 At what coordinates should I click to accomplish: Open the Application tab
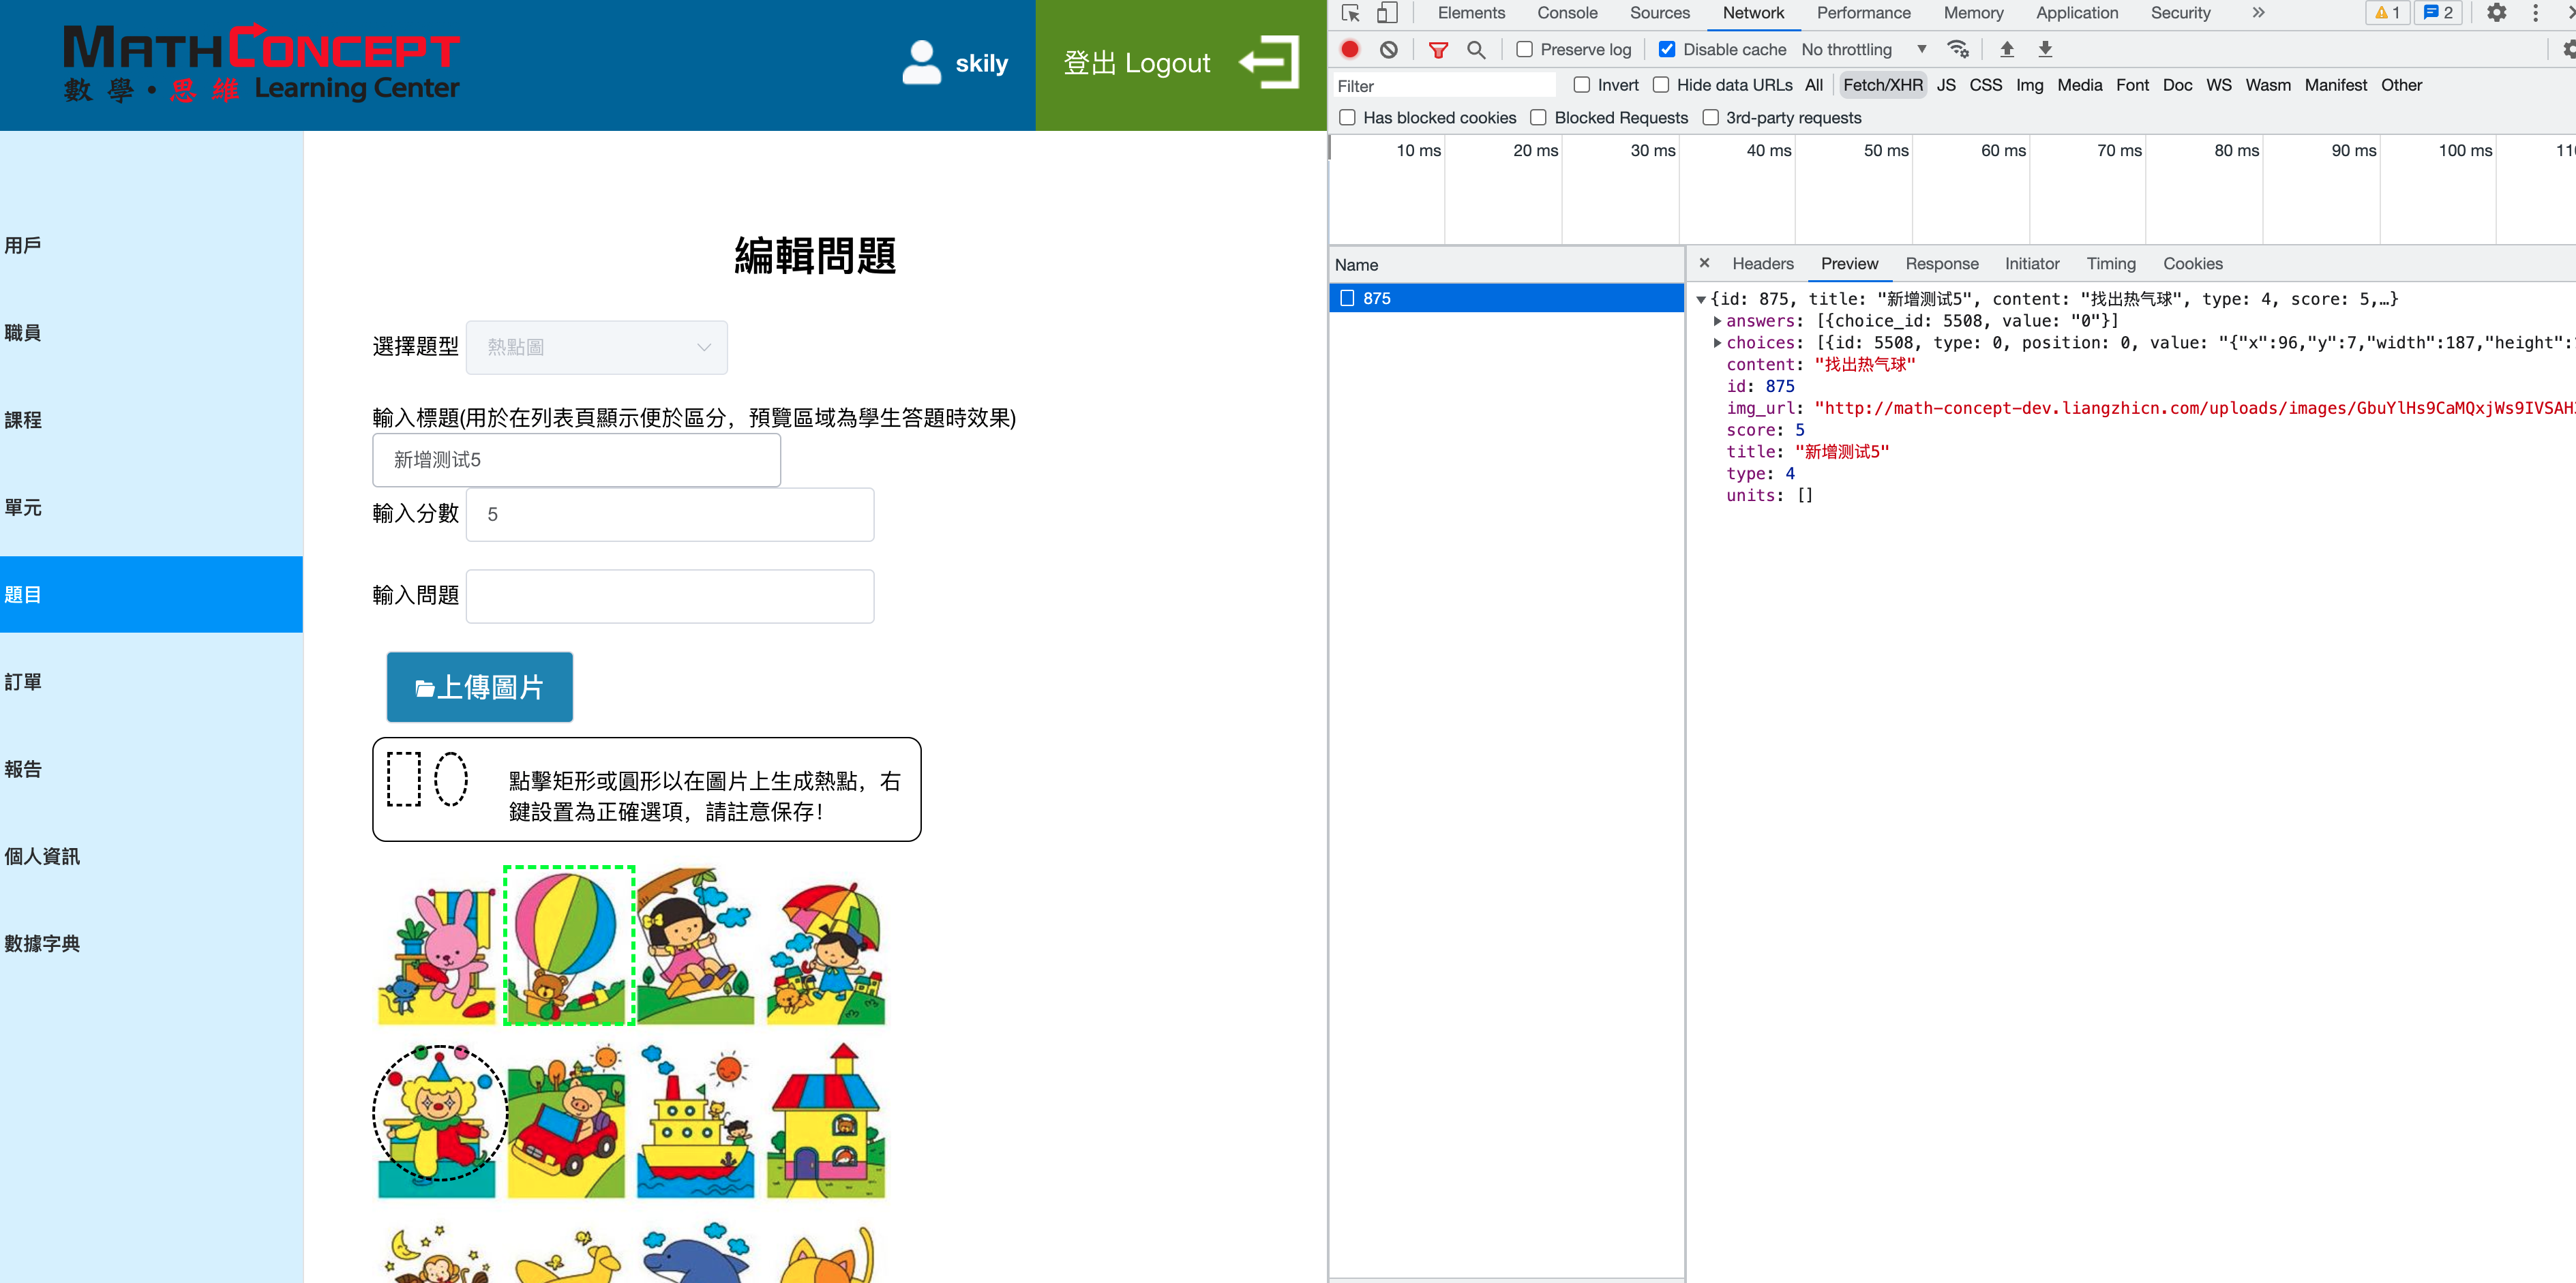pos(2077,13)
